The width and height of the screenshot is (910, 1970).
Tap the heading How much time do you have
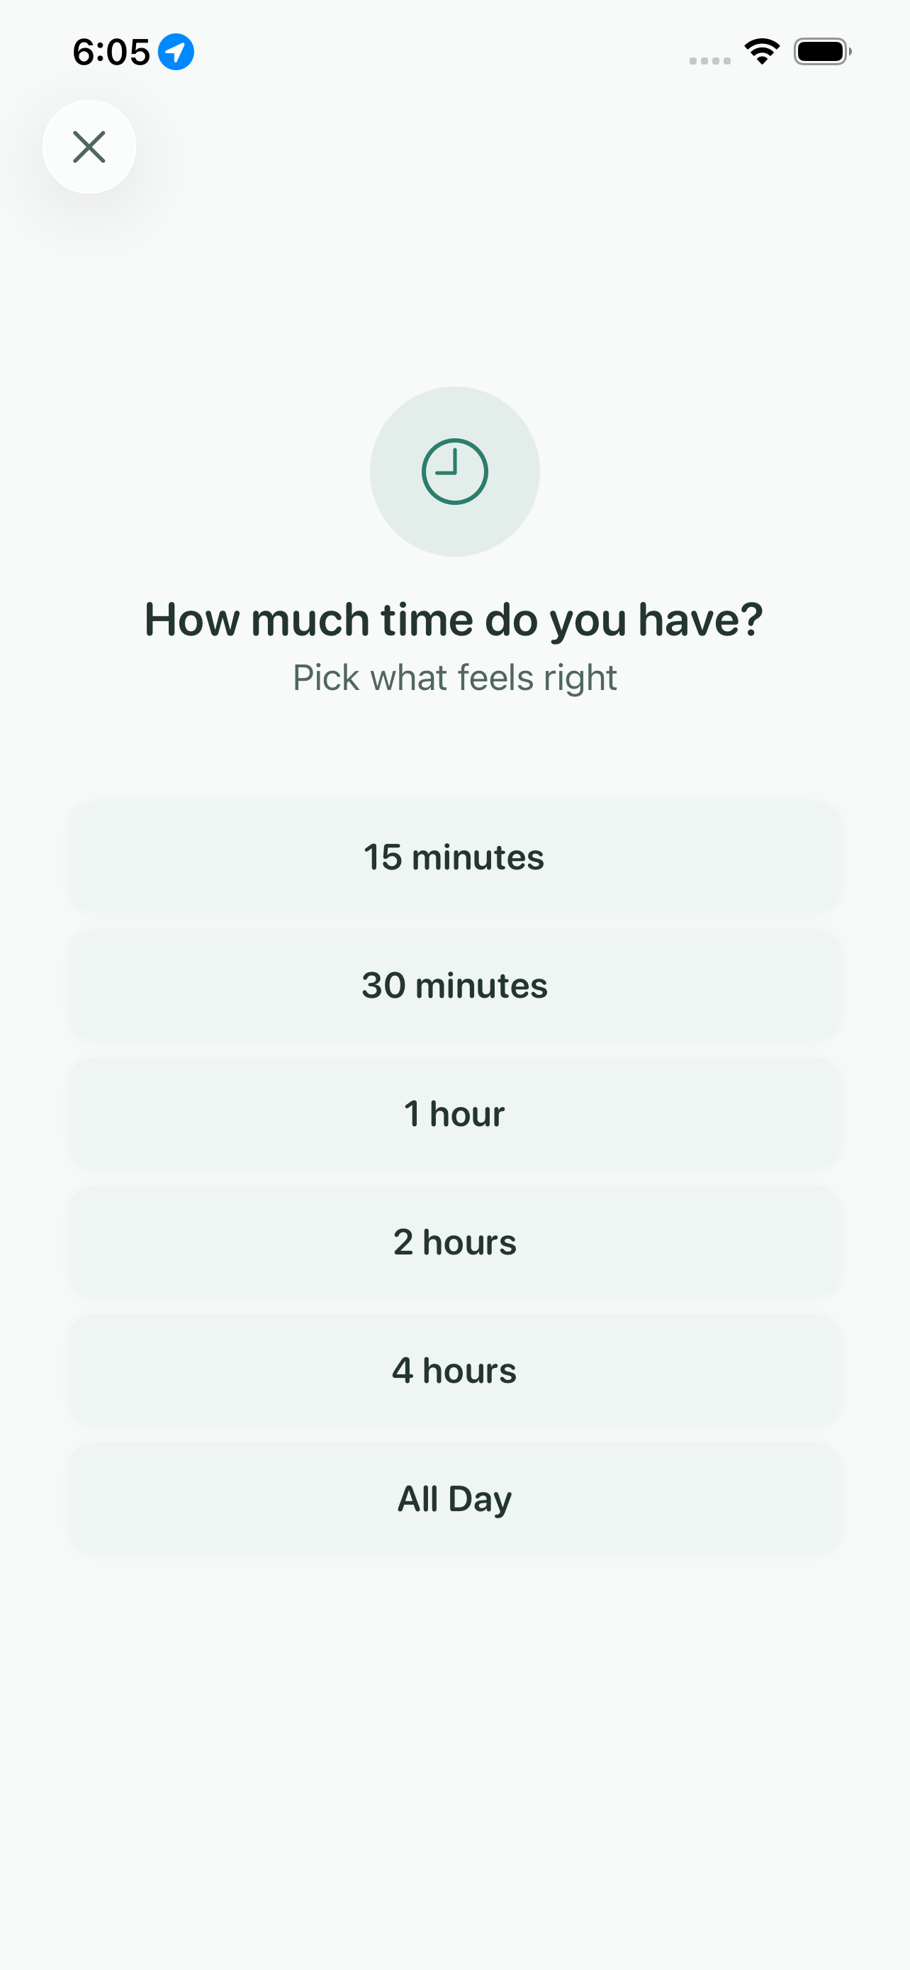pyautogui.click(x=454, y=618)
